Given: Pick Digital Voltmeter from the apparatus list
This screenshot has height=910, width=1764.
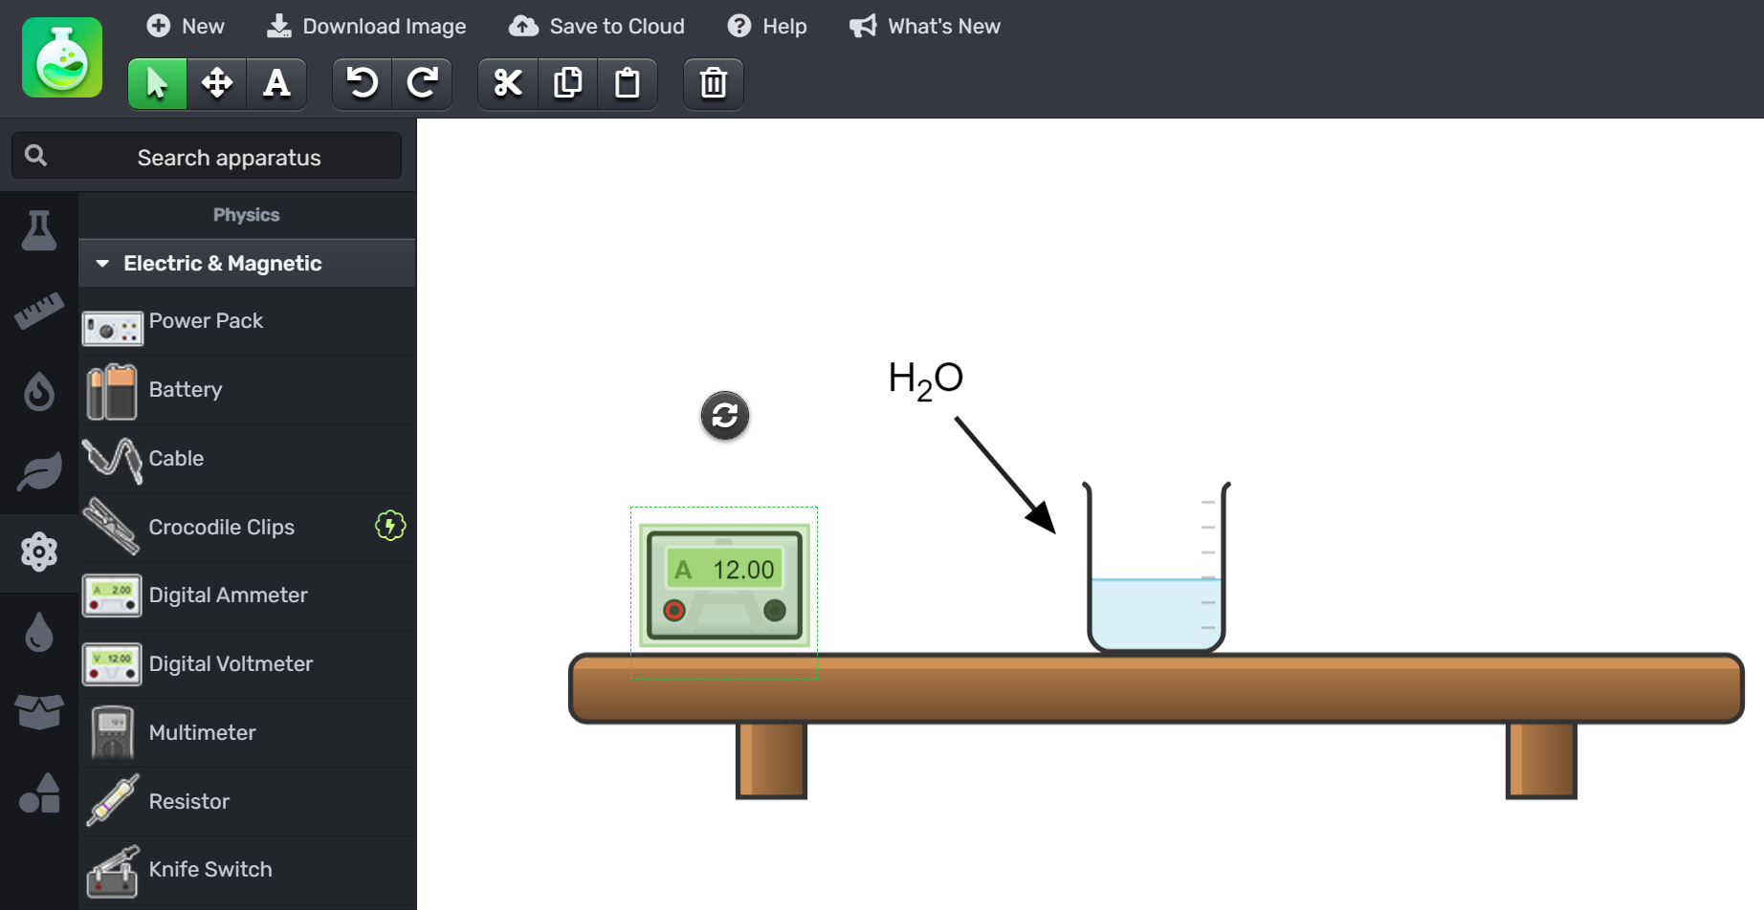Looking at the screenshot, I should [231, 664].
